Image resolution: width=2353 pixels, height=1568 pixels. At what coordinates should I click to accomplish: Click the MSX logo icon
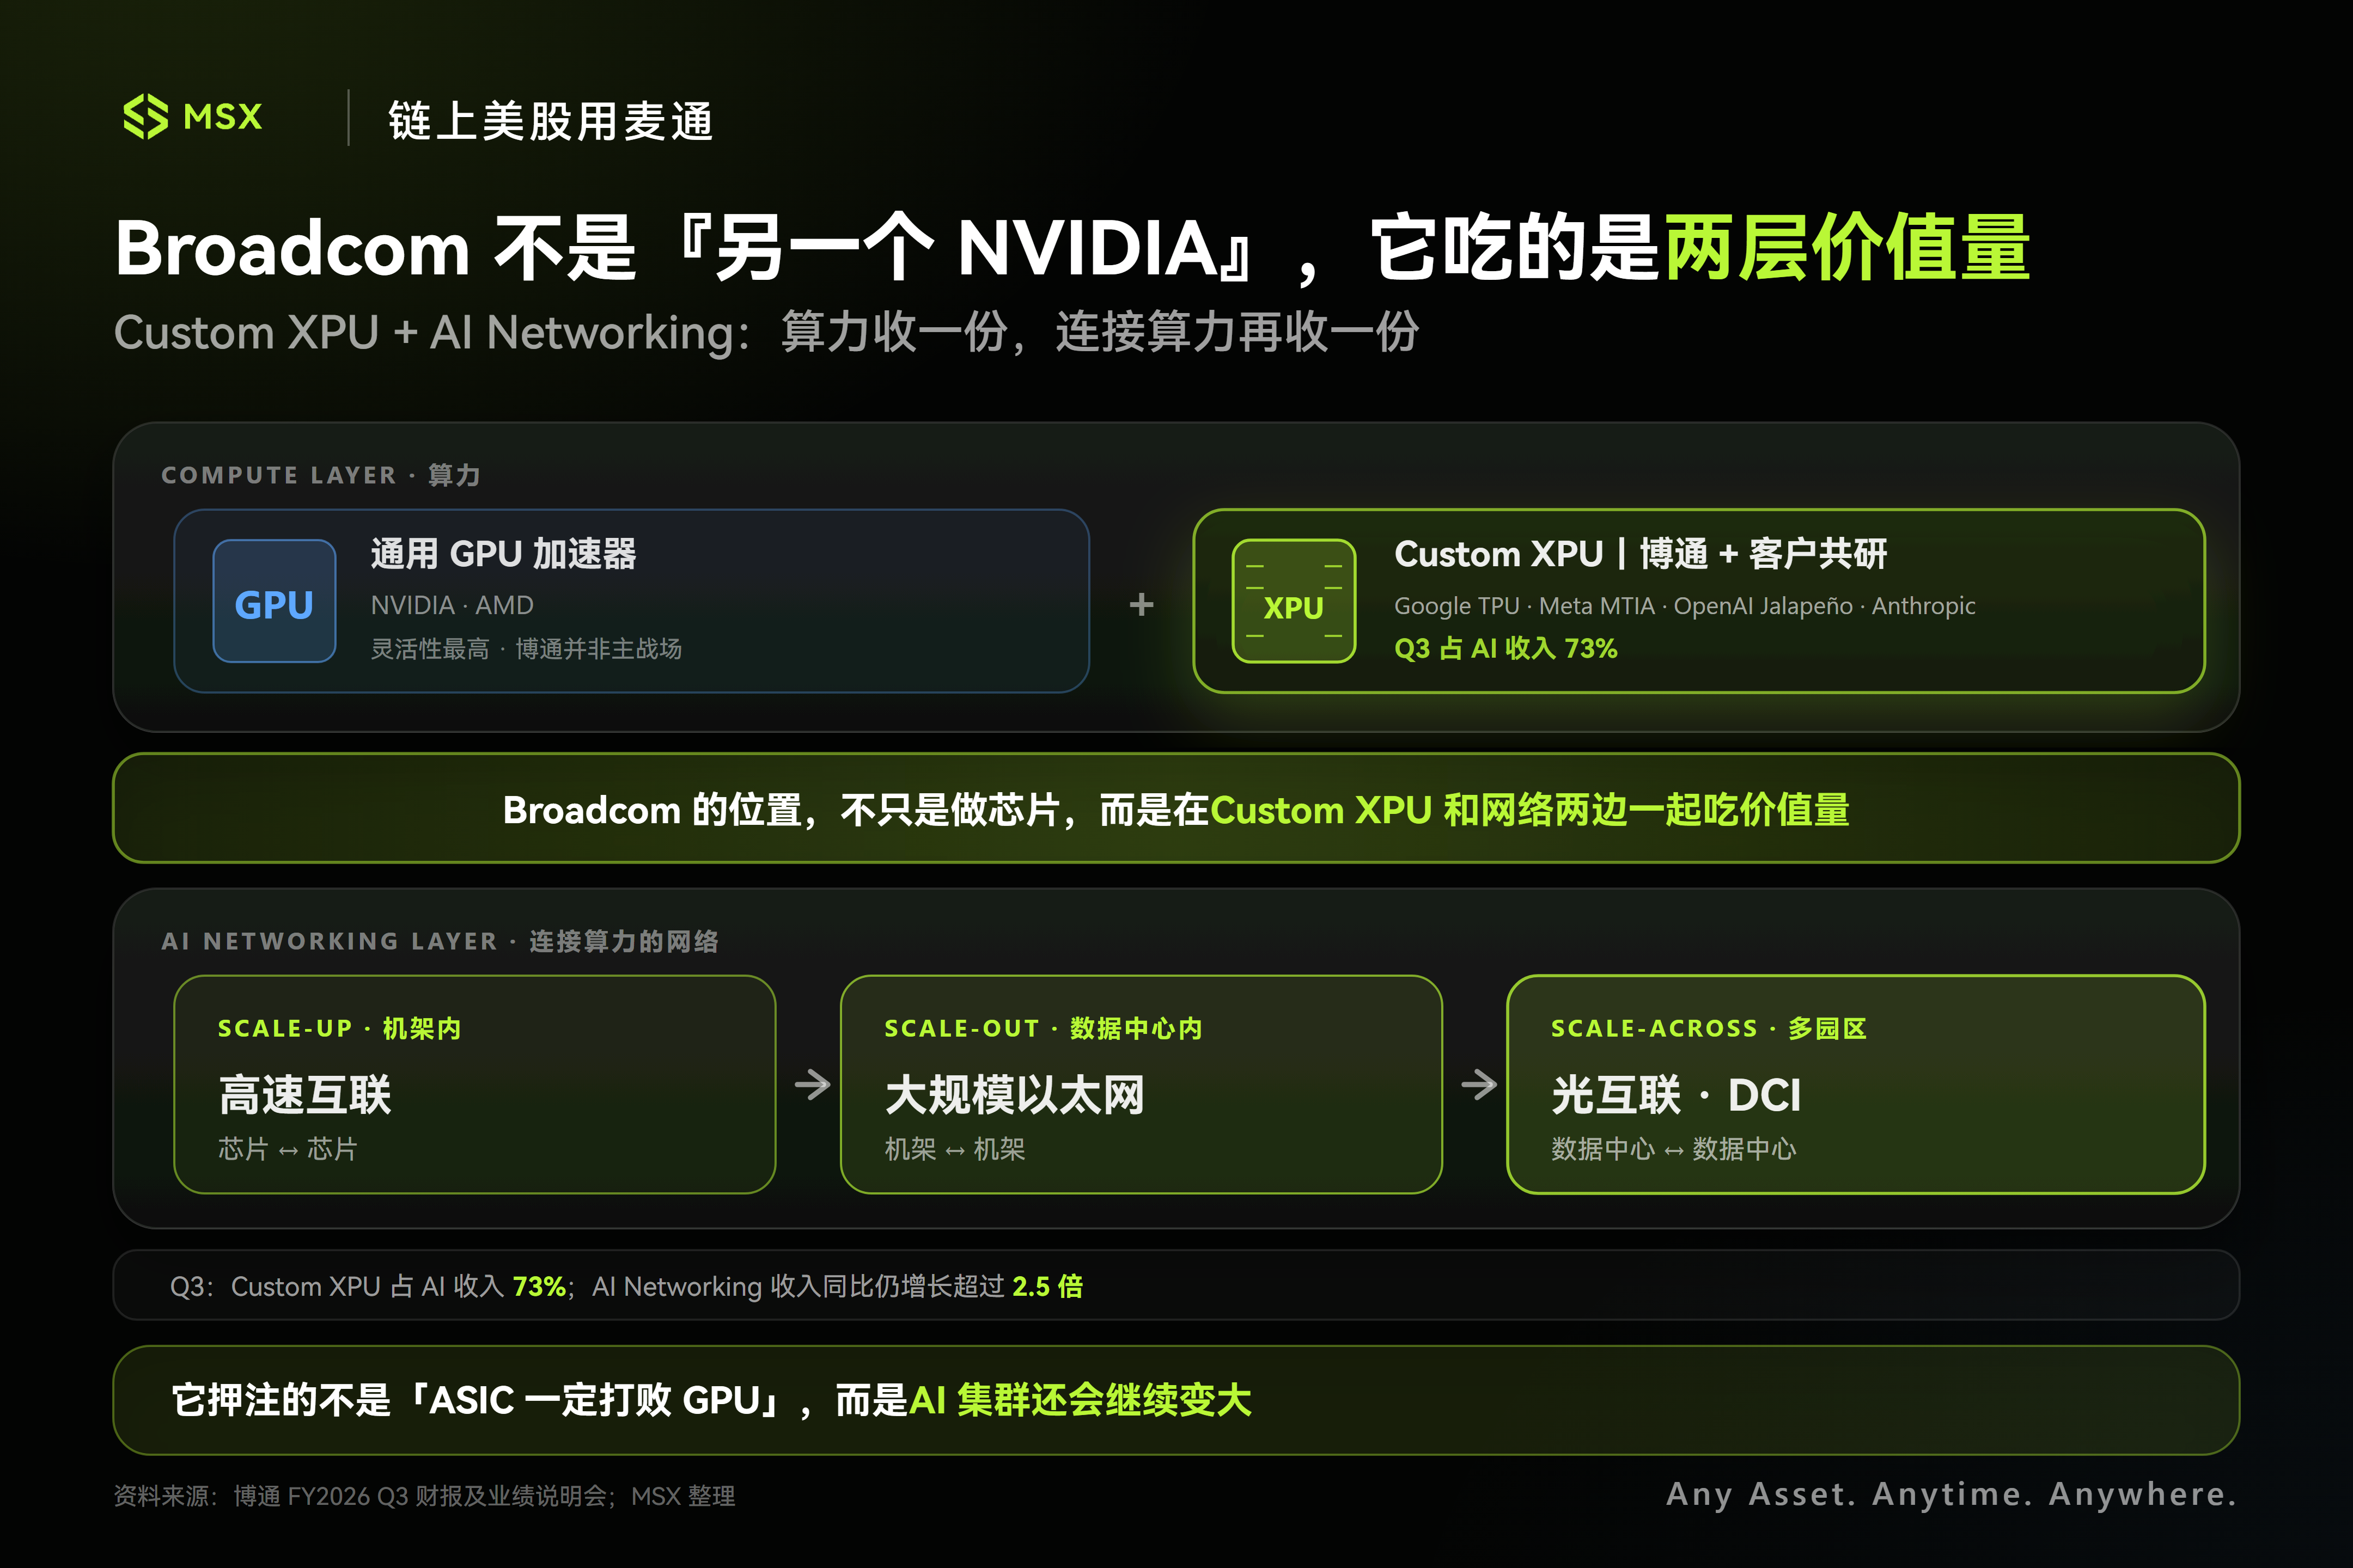point(145,117)
